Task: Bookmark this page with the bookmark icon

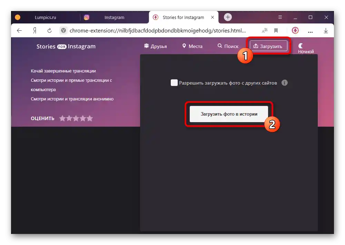Action: [276, 30]
